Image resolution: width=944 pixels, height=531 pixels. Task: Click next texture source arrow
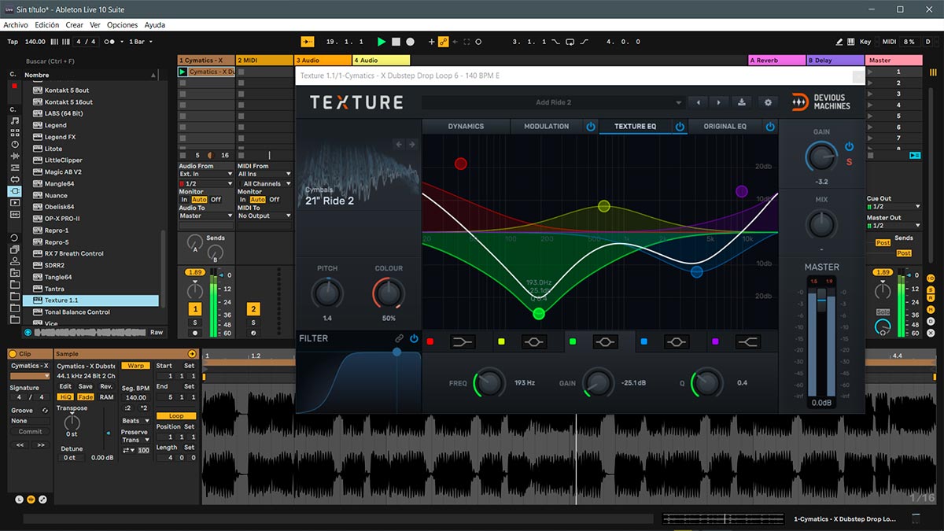411,144
